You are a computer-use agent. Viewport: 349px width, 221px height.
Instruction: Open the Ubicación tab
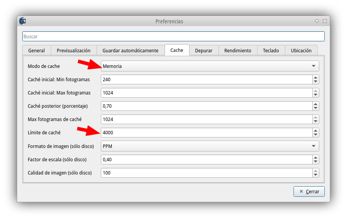[301, 50]
